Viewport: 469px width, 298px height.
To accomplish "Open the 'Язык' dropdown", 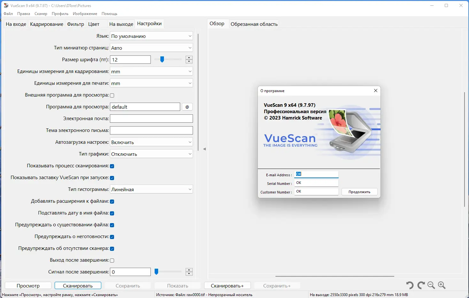I will [x=151, y=36].
